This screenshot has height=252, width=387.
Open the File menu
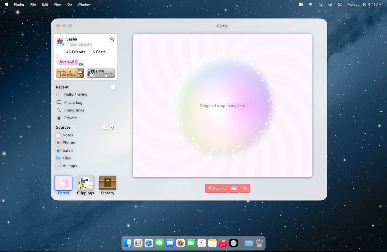pyautogui.click(x=33, y=4)
